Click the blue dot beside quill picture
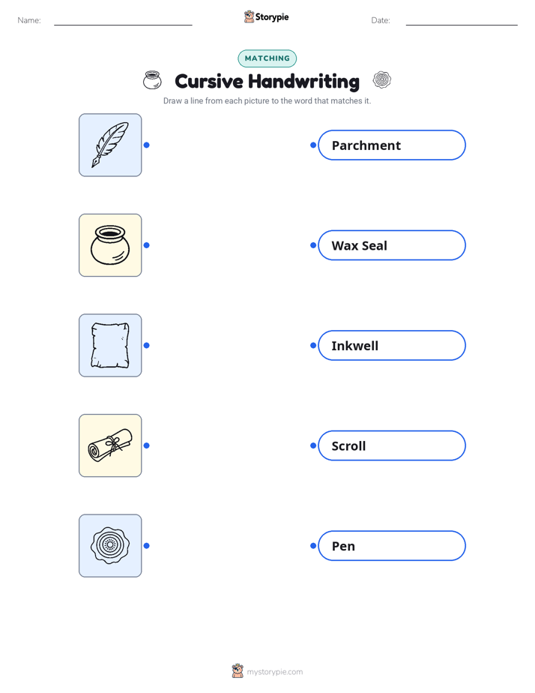Screen dimensions: 535x693 [x=147, y=145]
